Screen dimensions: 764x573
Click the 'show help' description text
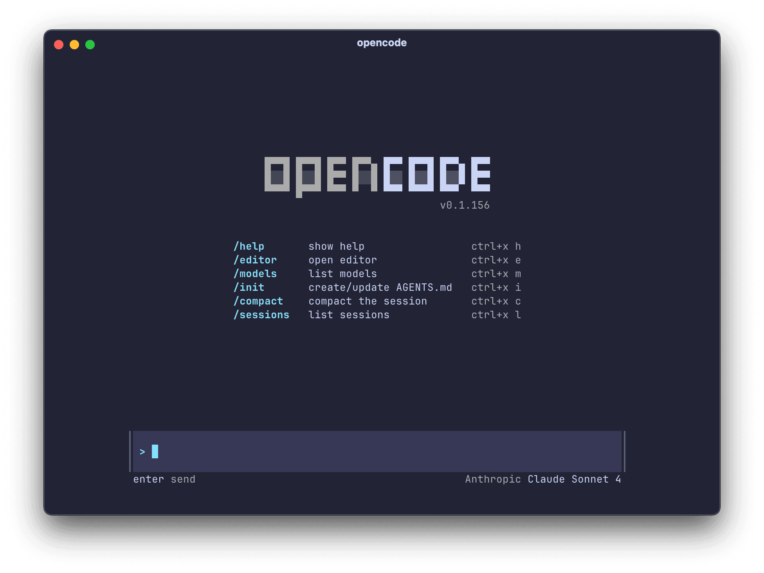[x=336, y=246]
